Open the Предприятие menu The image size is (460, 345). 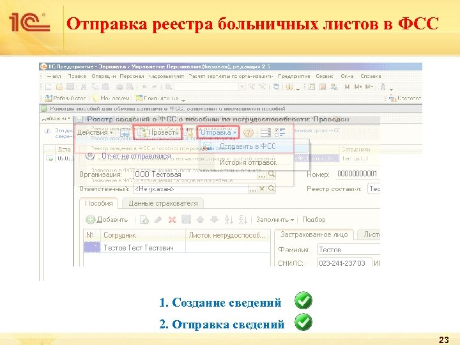(294, 76)
